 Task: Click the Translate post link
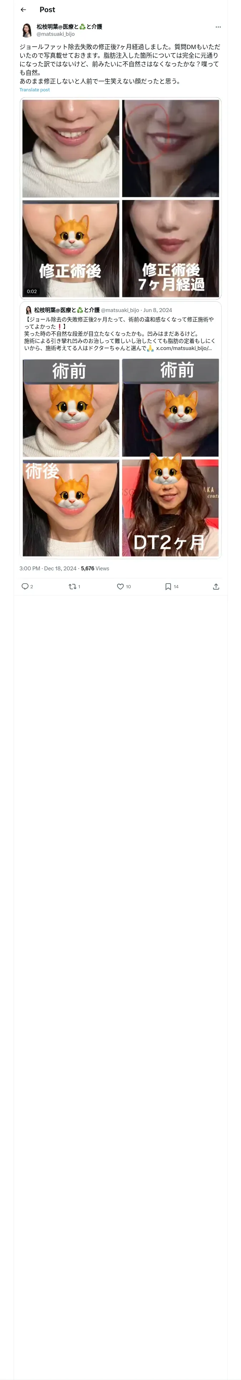[34, 90]
